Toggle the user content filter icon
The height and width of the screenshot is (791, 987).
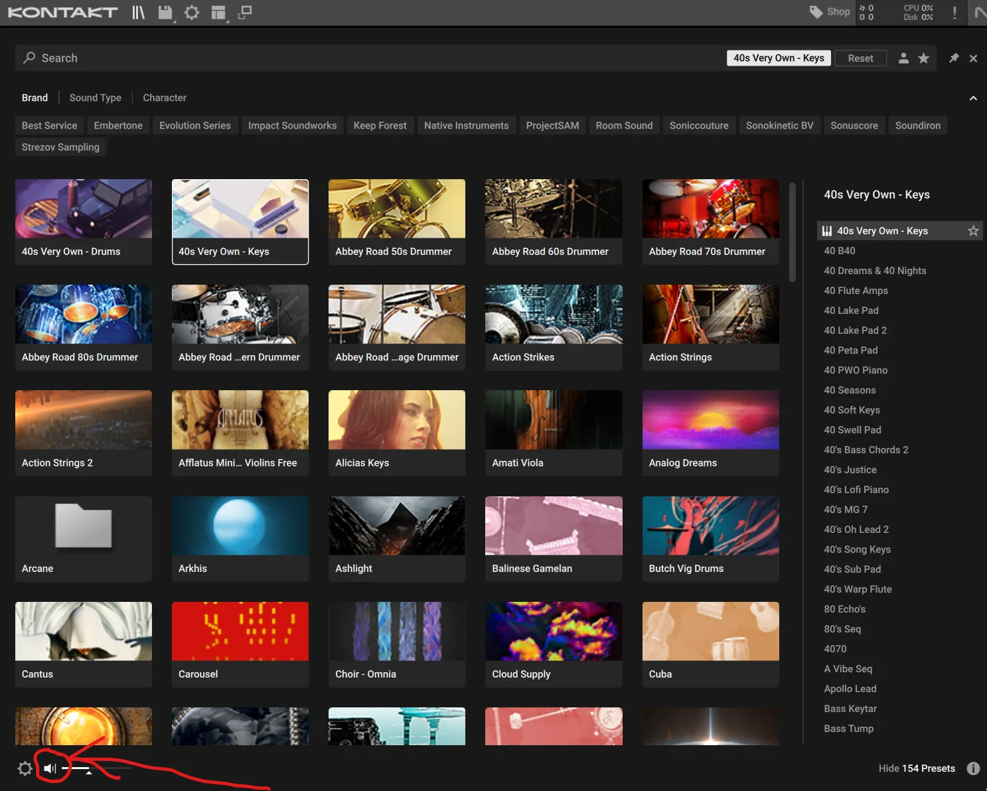903,58
